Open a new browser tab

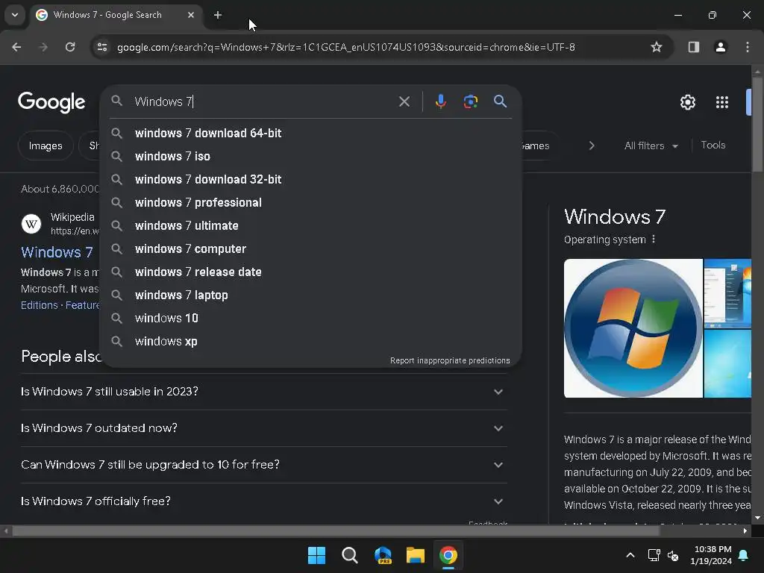click(x=218, y=15)
